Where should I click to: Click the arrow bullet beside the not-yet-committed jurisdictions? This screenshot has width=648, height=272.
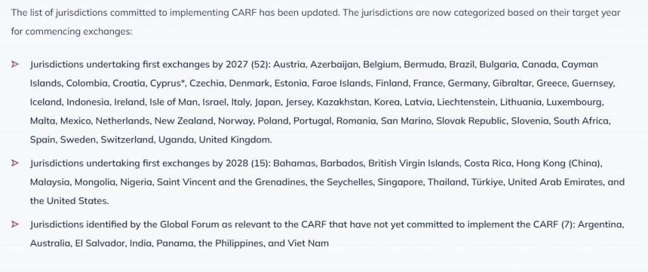[x=15, y=224]
